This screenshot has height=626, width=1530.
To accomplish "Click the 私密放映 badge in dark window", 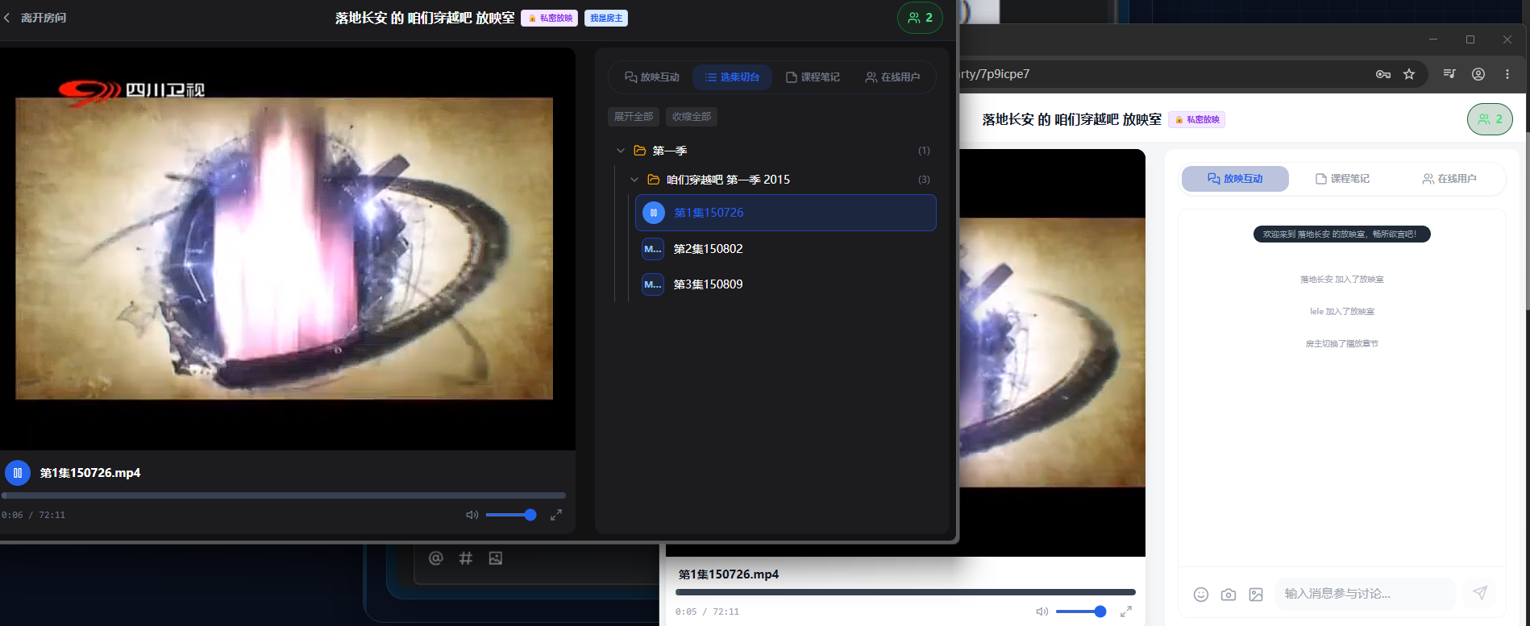I will tap(550, 18).
